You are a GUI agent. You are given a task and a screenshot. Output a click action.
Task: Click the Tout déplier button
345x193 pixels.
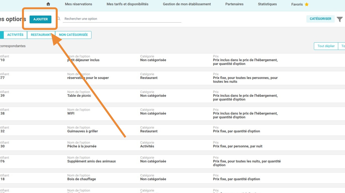click(x=326, y=46)
